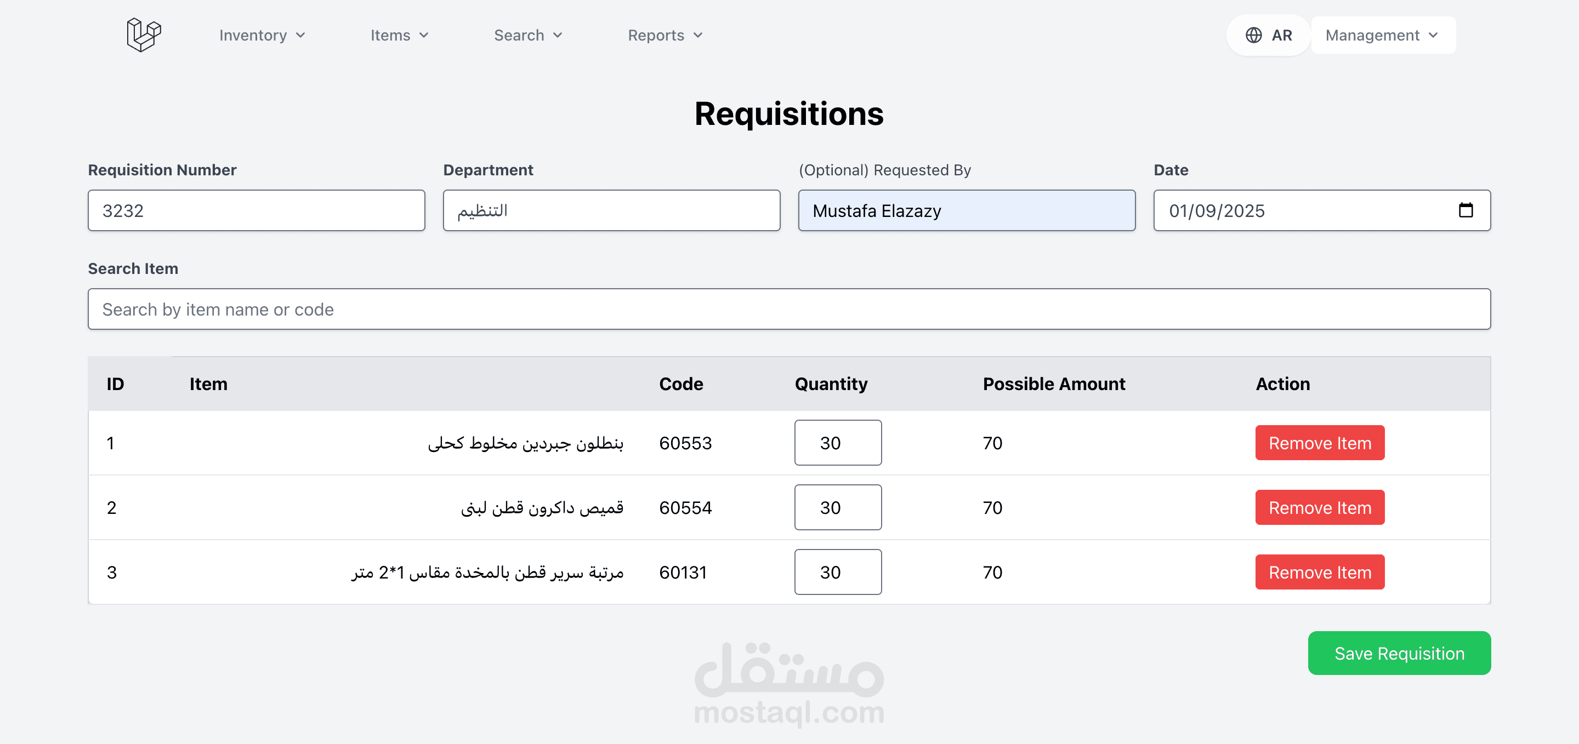Click the Search Item input box
Image resolution: width=1579 pixels, height=744 pixels.
(x=789, y=309)
